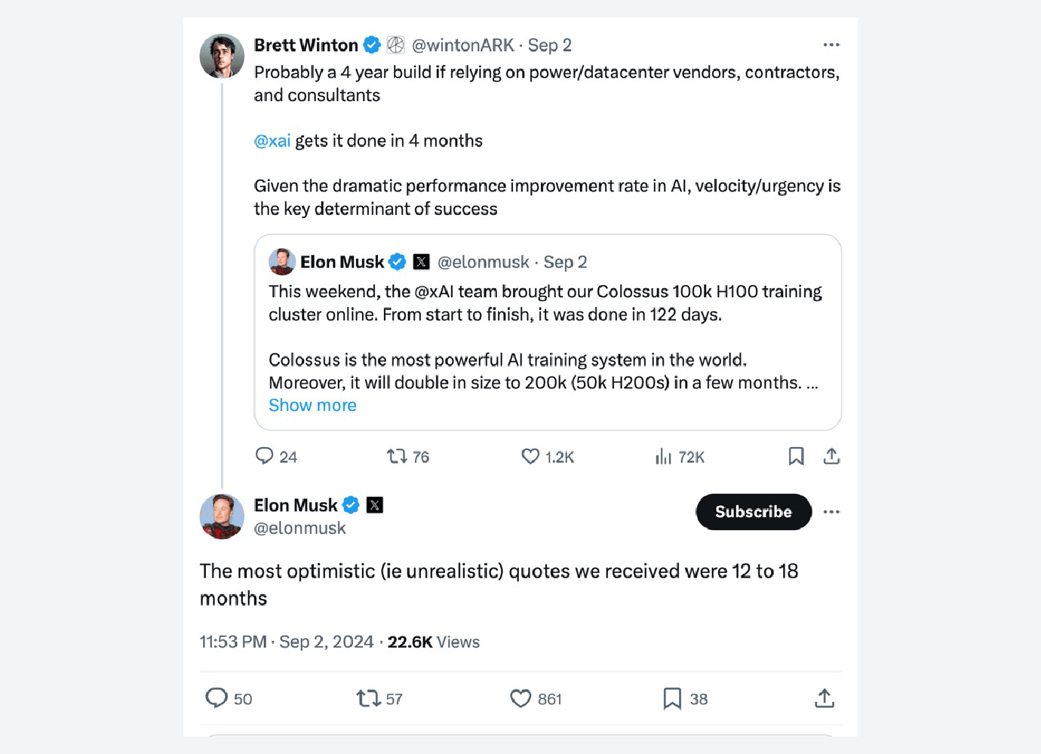Subscribe to Elon Musk

click(753, 512)
